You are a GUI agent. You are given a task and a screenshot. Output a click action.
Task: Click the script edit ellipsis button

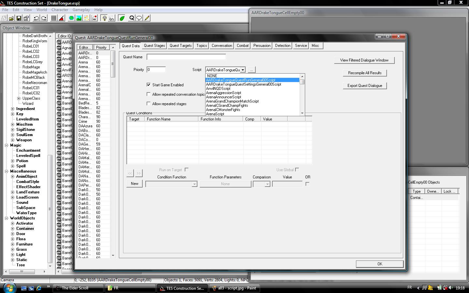(251, 70)
